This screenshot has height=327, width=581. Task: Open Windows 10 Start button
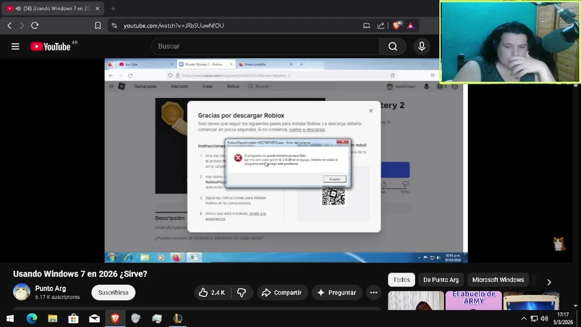pyautogui.click(x=10, y=319)
